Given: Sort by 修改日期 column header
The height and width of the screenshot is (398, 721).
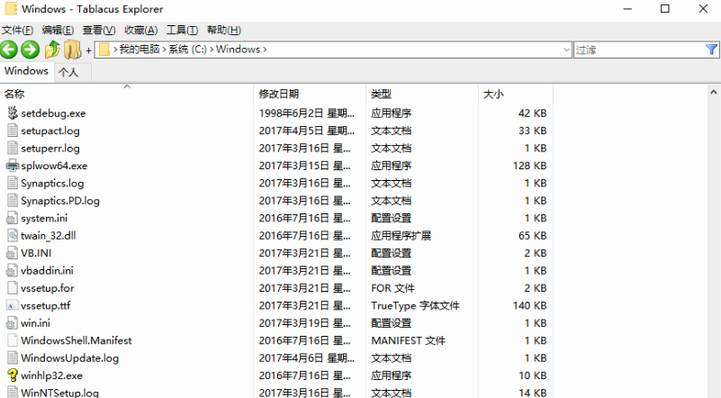Looking at the screenshot, I should 310,94.
